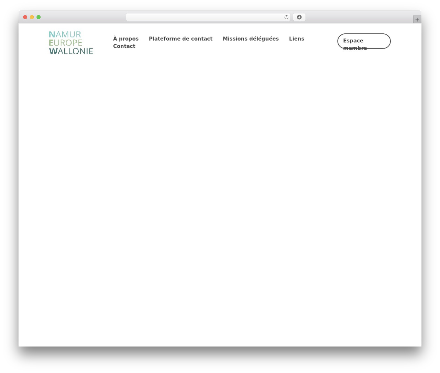This screenshot has width=440, height=373.
Task: Reload page with the refresh icon
Action: point(286,17)
